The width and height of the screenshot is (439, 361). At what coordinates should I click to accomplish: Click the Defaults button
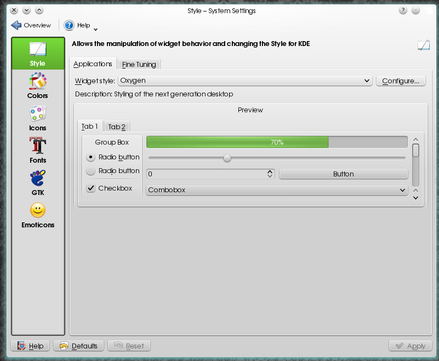tap(79, 346)
